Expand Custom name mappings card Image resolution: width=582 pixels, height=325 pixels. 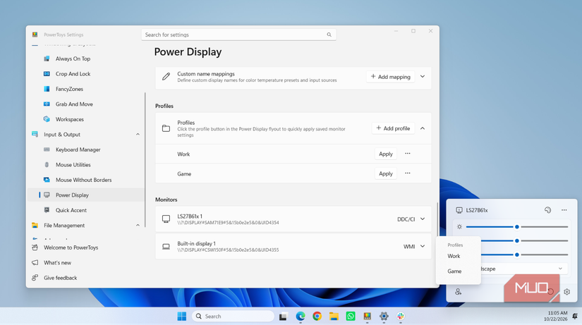423,76
